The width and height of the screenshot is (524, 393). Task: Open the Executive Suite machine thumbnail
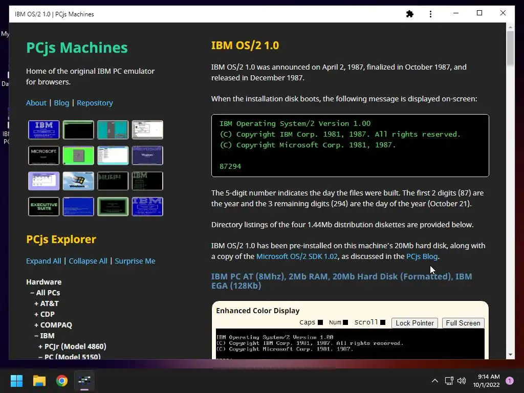[x=44, y=207]
